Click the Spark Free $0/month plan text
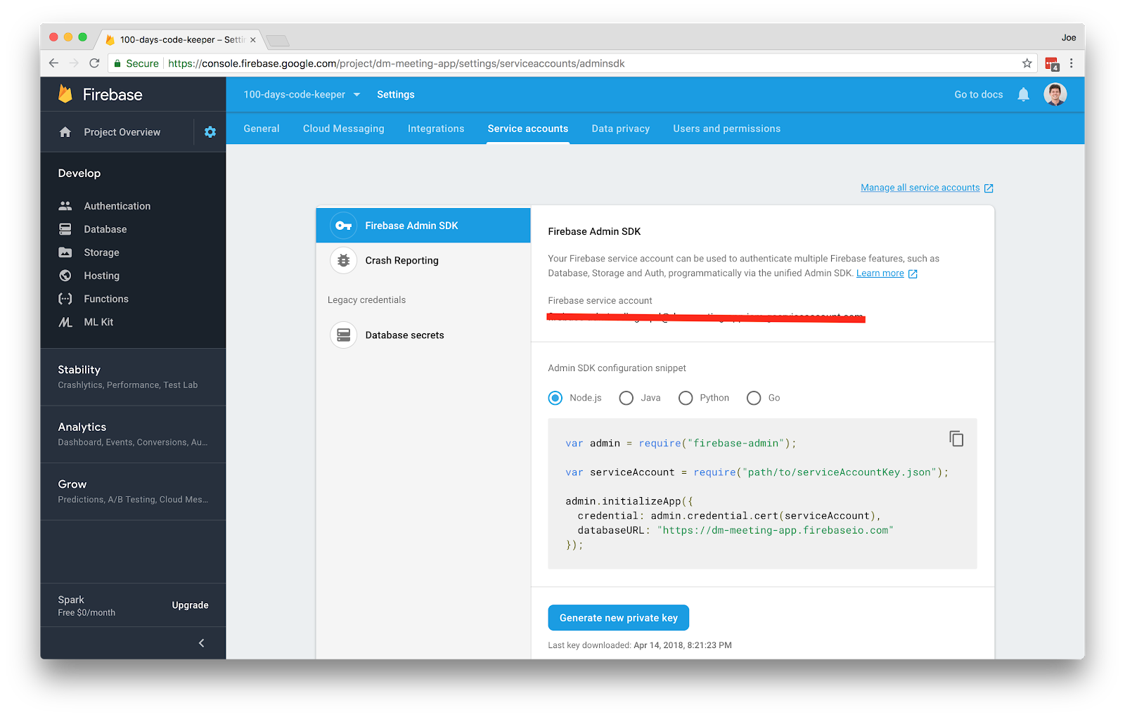1125x717 pixels. pyautogui.click(x=86, y=606)
